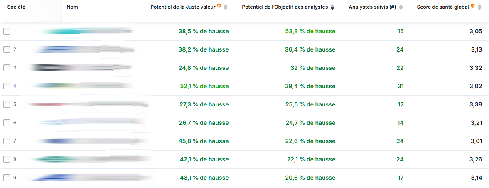Click the 52,1 % de hausse value
The width and height of the screenshot is (489, 188).
coord(204,86)
